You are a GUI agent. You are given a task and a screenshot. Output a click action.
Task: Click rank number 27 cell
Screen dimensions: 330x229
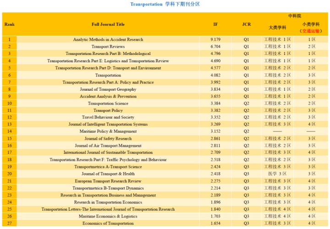pyautogui.click(x=10, y=224)
